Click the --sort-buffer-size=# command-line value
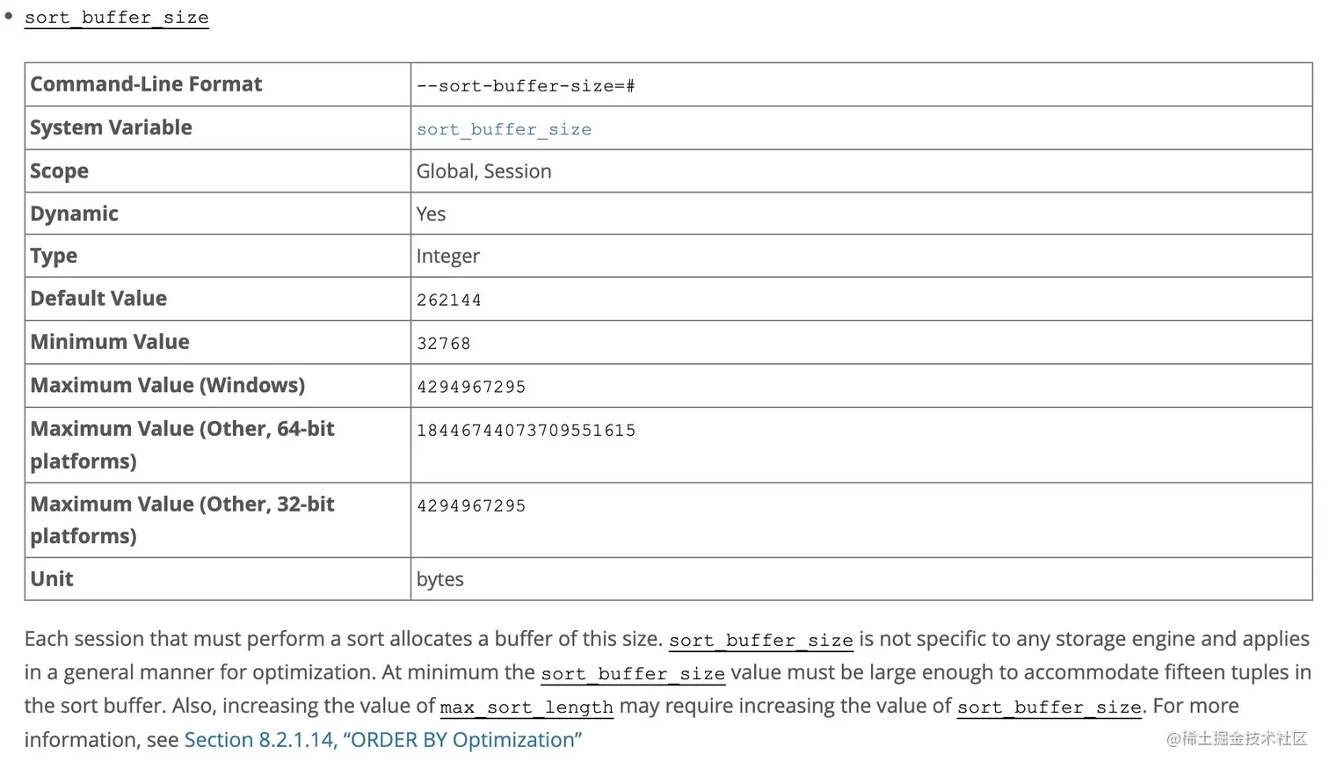The height and width of the screenshot is (769, 1329). click(x=526, y=86)
